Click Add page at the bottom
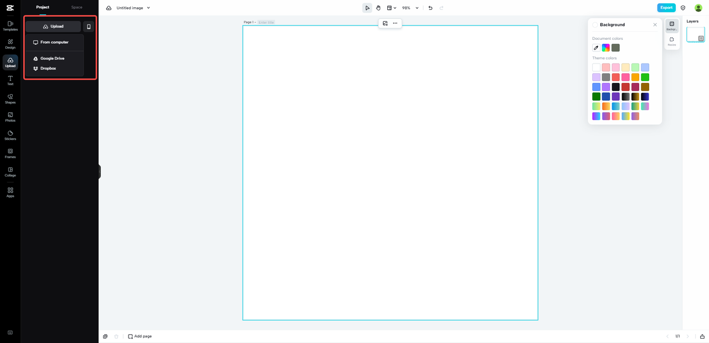709x343 pixels. 140,336
